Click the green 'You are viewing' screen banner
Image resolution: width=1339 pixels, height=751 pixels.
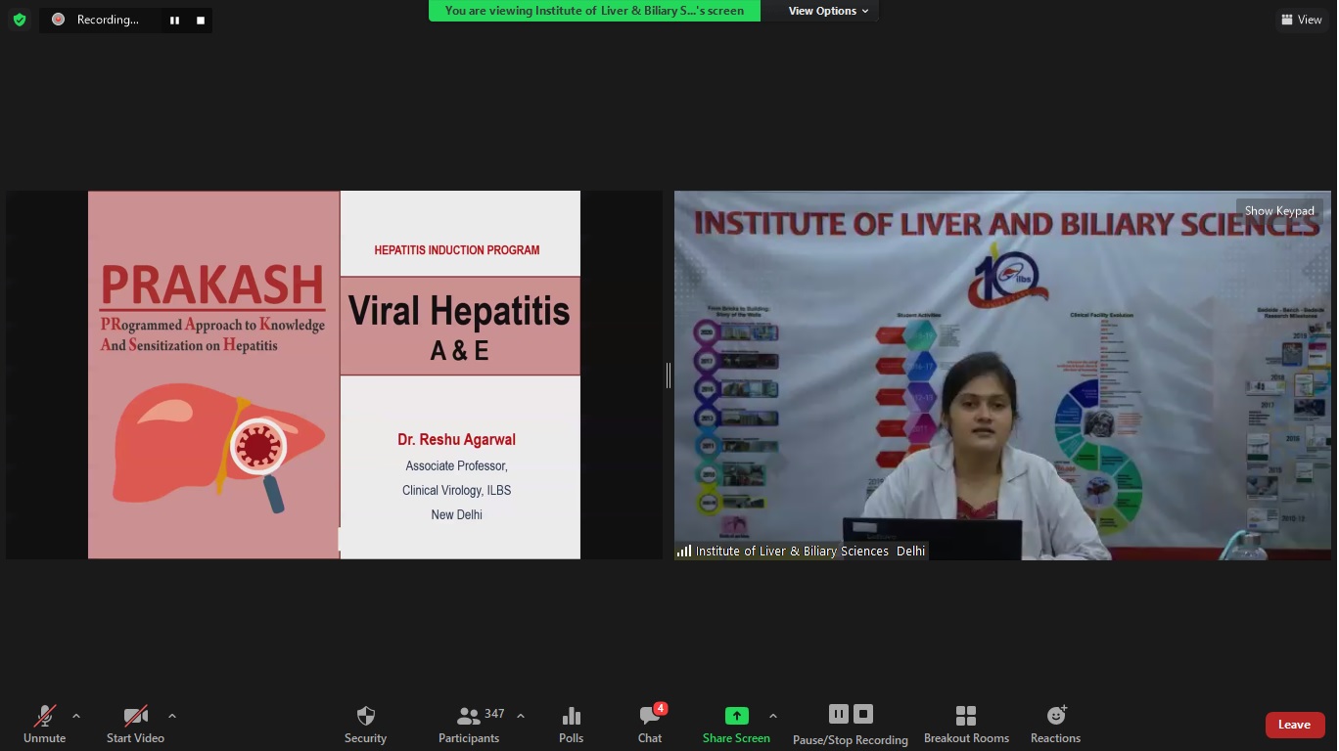click(594, 11)
